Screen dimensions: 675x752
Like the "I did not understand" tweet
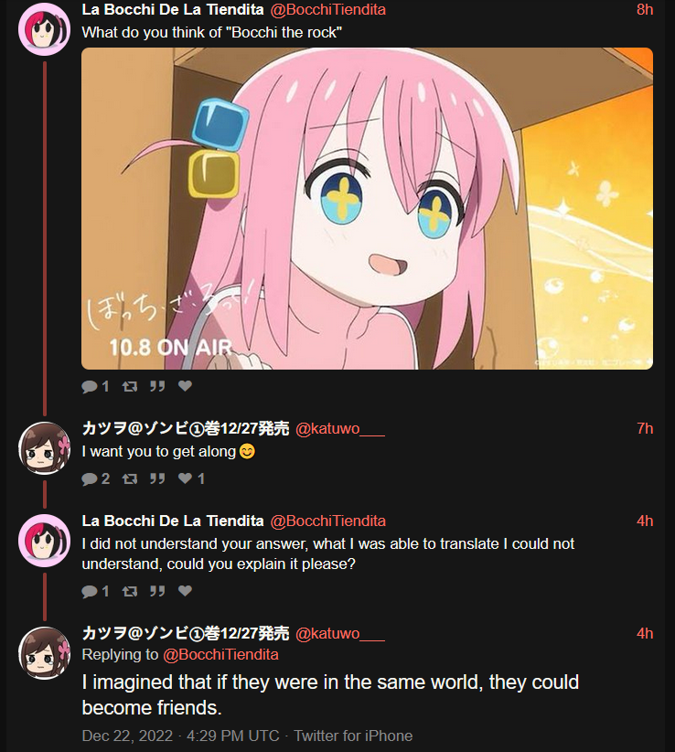coord(185,590)
